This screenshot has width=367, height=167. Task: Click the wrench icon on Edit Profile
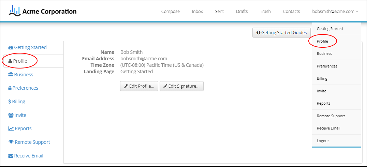[x=126, y=86]
